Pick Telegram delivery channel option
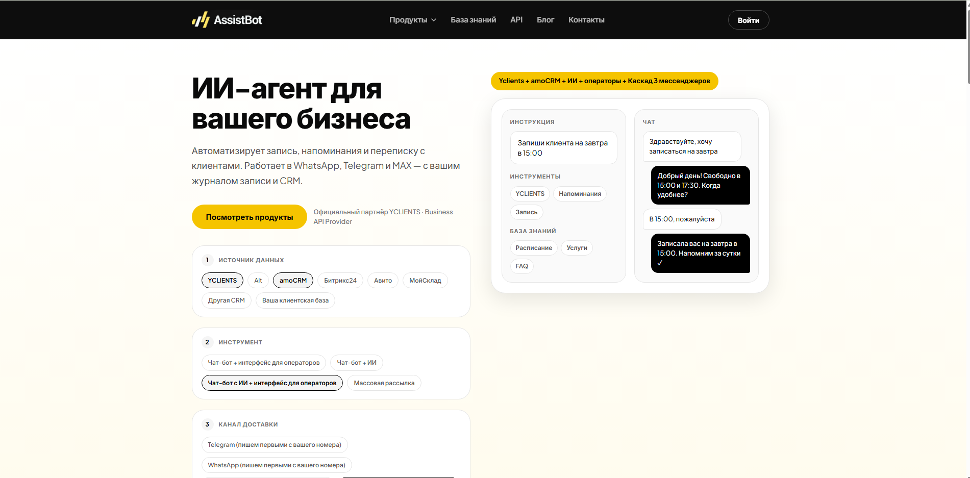970x478 pixels. click(275, 445)
